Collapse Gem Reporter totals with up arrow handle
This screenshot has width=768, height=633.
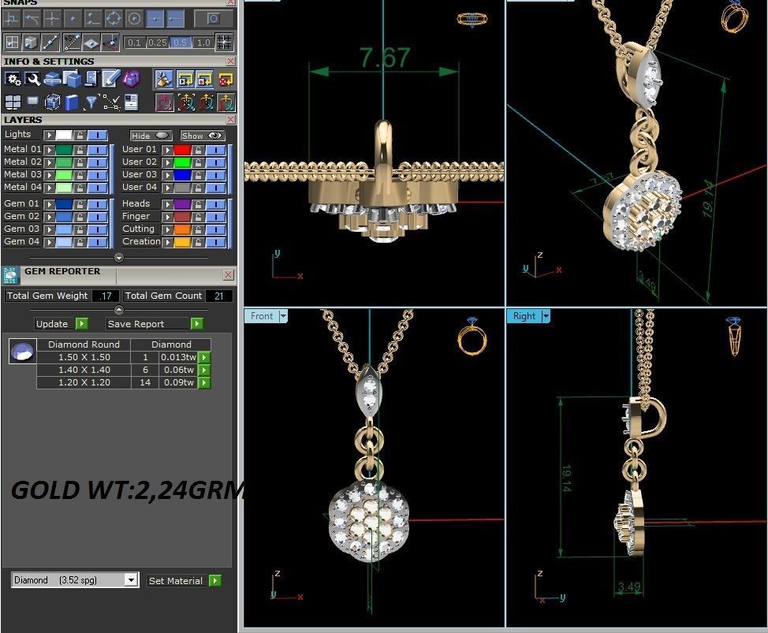(119, 309)
